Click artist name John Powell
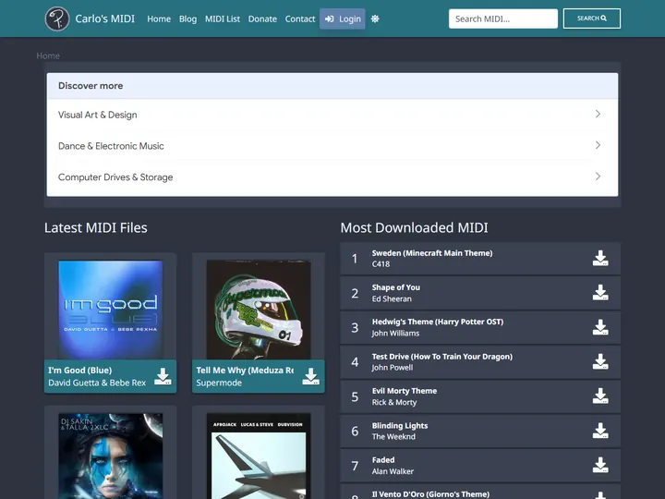 click(392, 368)
